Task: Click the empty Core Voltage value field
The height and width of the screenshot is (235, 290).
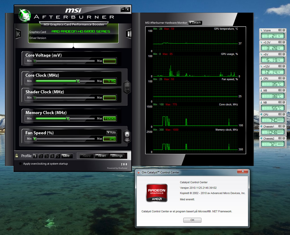Action: [110, 61]
